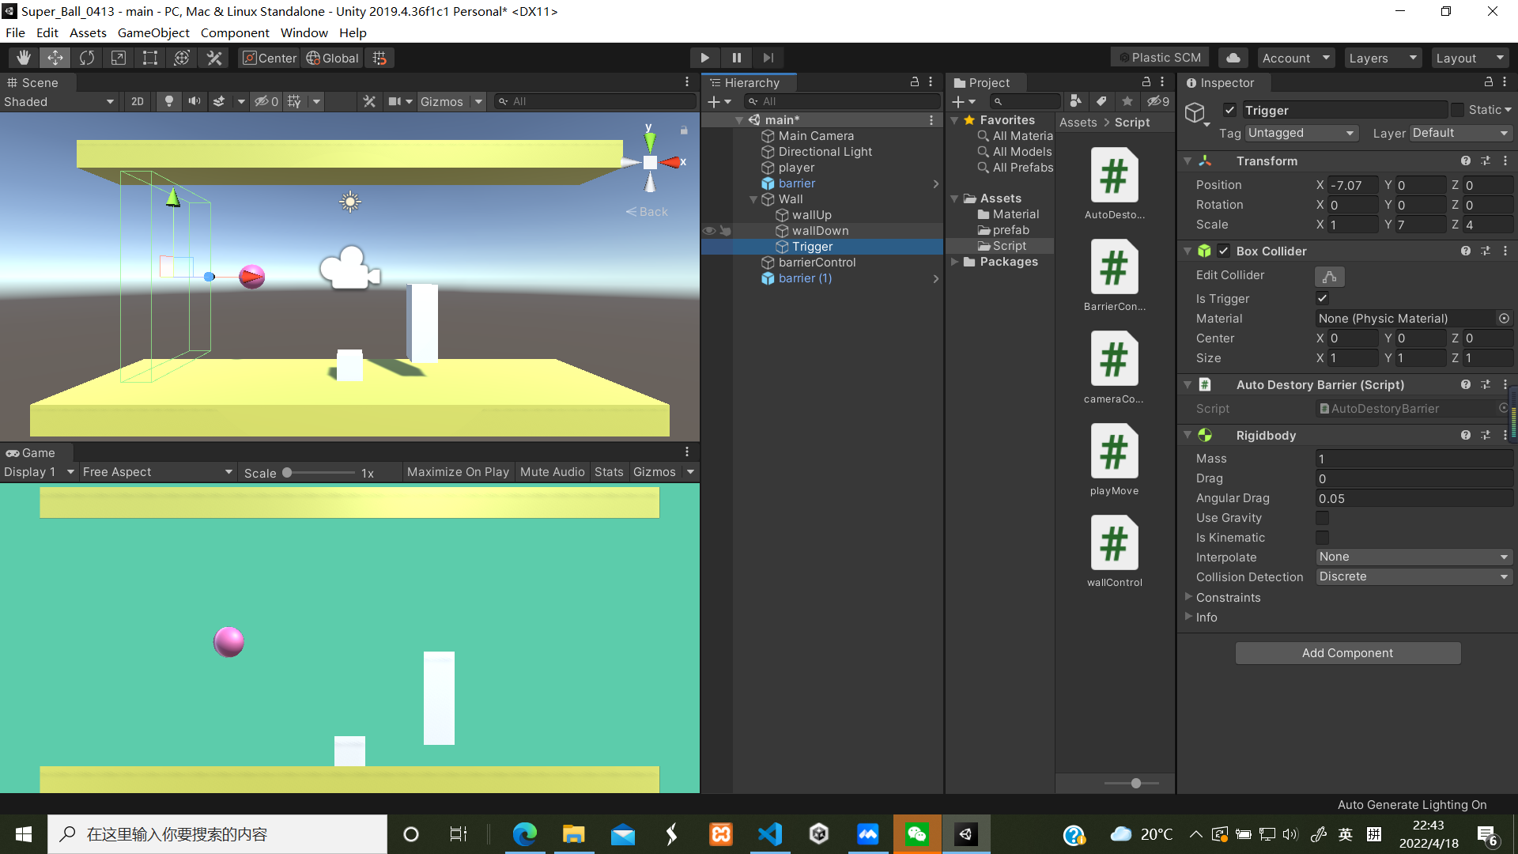Lock the Inspector panel
This screenshot has width=1518, height=854.
[x=1488, y=82]
